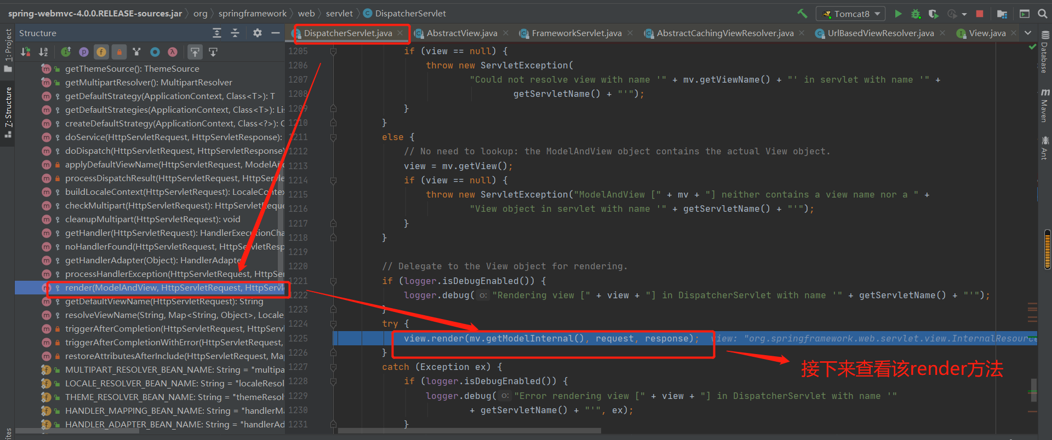Switch to the FrameworkServlet.java tab
This screenshot has height=440, width=1052.
(576, 33)
